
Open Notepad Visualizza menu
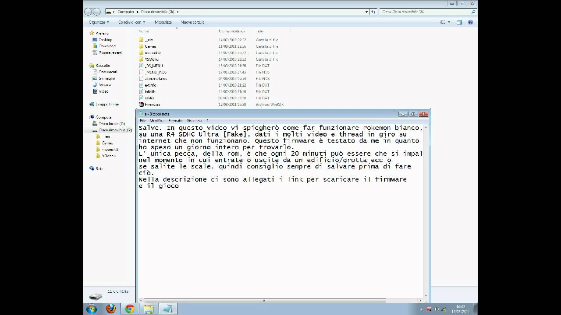pyautogui.click(x=195, y=120)
